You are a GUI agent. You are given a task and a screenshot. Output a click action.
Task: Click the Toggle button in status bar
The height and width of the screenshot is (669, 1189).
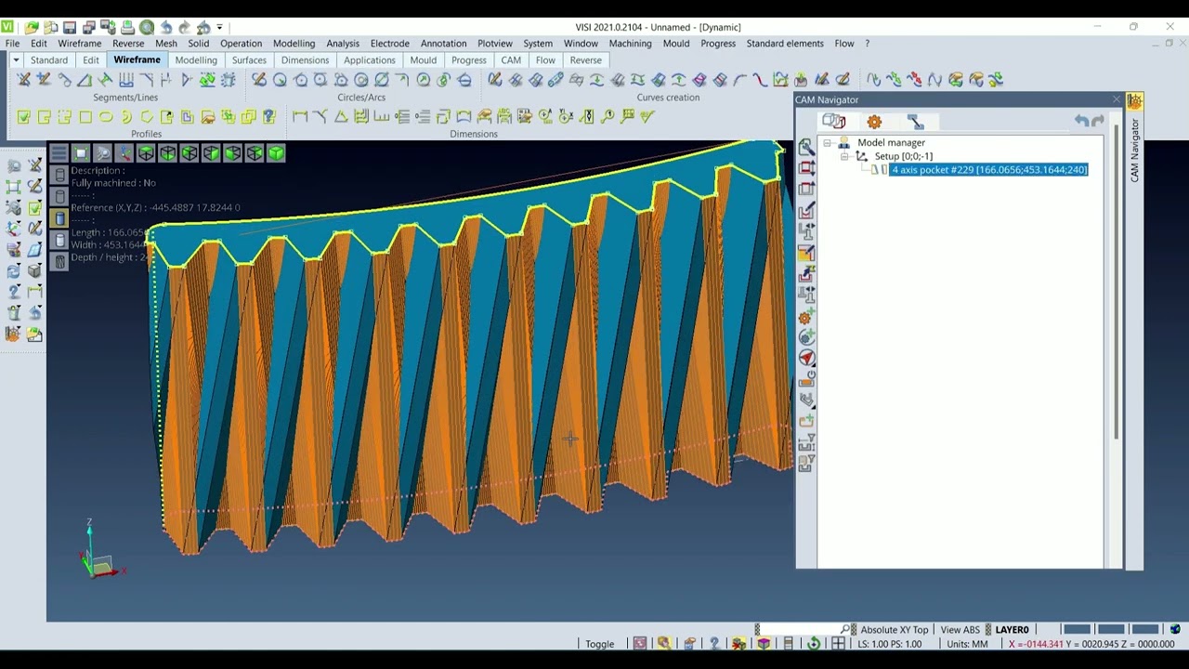click(x=599, y=644)
